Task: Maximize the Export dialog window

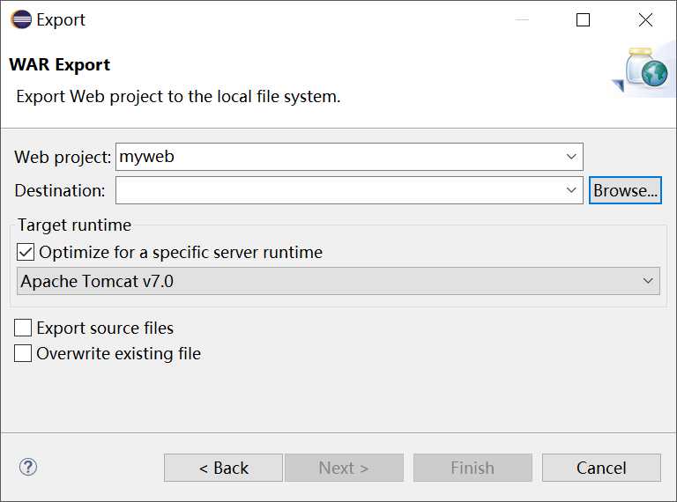Action: (x=583, y=19)
